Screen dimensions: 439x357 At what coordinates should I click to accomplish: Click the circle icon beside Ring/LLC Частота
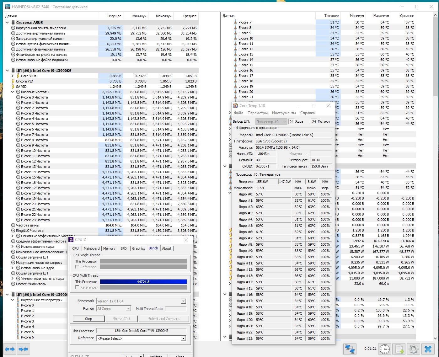click(13, 231)
